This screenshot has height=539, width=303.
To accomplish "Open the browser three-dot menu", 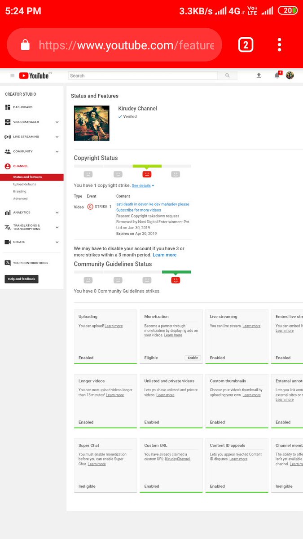I will (x=279, y=44).
